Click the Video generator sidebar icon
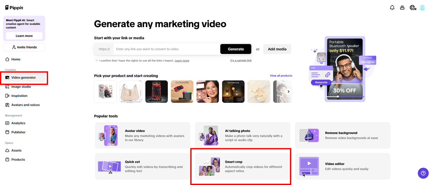This screenshot has width=434, height=185. [7, 77]
